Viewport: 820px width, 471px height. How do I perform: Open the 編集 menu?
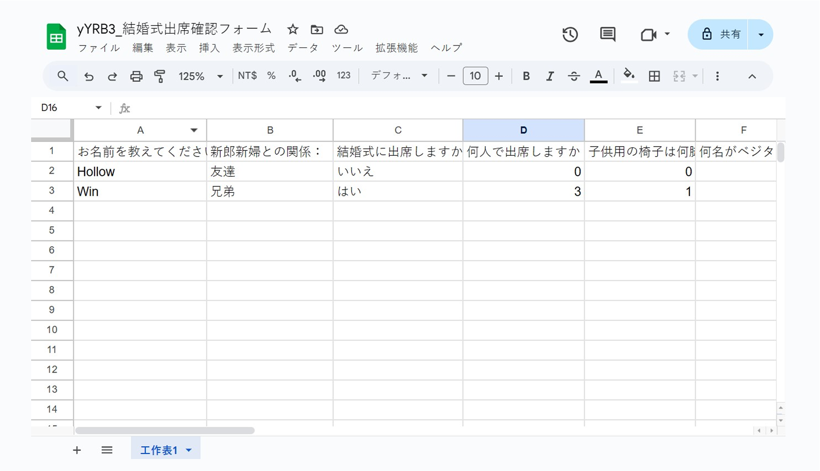click(143, 48)
